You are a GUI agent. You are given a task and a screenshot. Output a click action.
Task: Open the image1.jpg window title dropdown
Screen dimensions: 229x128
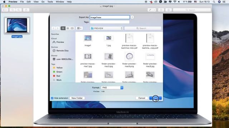[114, 6]
